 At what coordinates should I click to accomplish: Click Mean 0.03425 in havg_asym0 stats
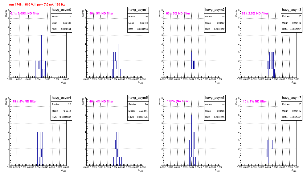click(61, 23)
